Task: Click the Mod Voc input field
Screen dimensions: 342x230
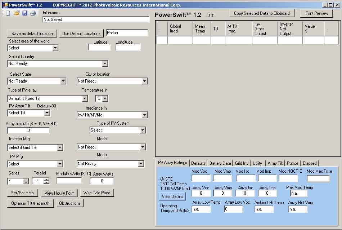Action: [201, 178]
